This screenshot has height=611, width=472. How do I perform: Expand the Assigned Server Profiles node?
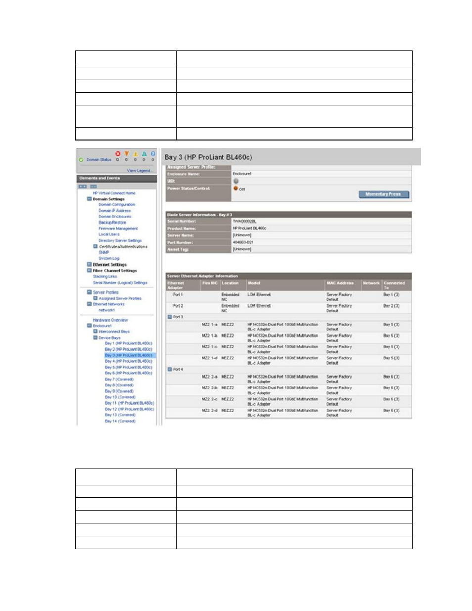[95, 298]
